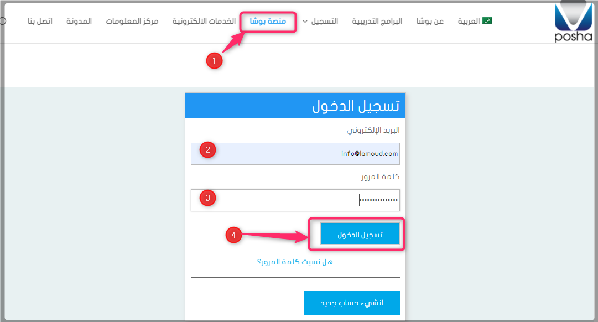Screen dimensions: 598x322
Task: Click the هل نسيت كلمة المرور؟ link
Action: [x=295, y=262]
